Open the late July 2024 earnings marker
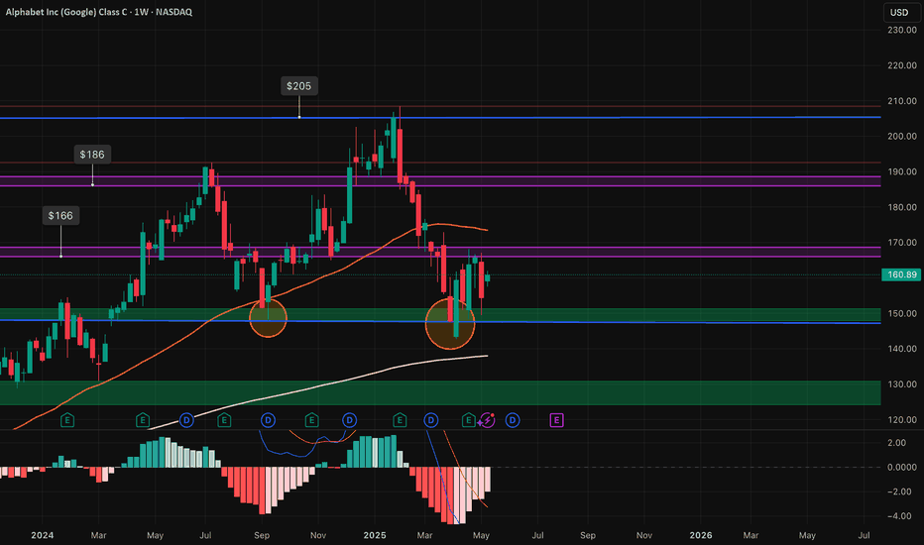The height and width of the screenshot is (545, 924). [x=224, y=420]
